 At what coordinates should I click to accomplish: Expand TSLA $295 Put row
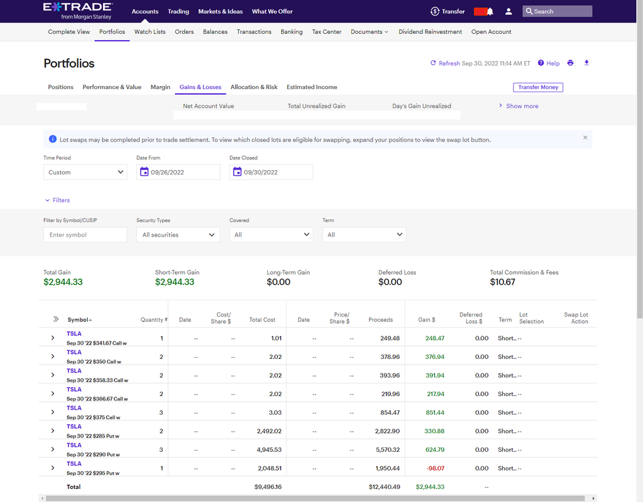click(x=53, y=467)
